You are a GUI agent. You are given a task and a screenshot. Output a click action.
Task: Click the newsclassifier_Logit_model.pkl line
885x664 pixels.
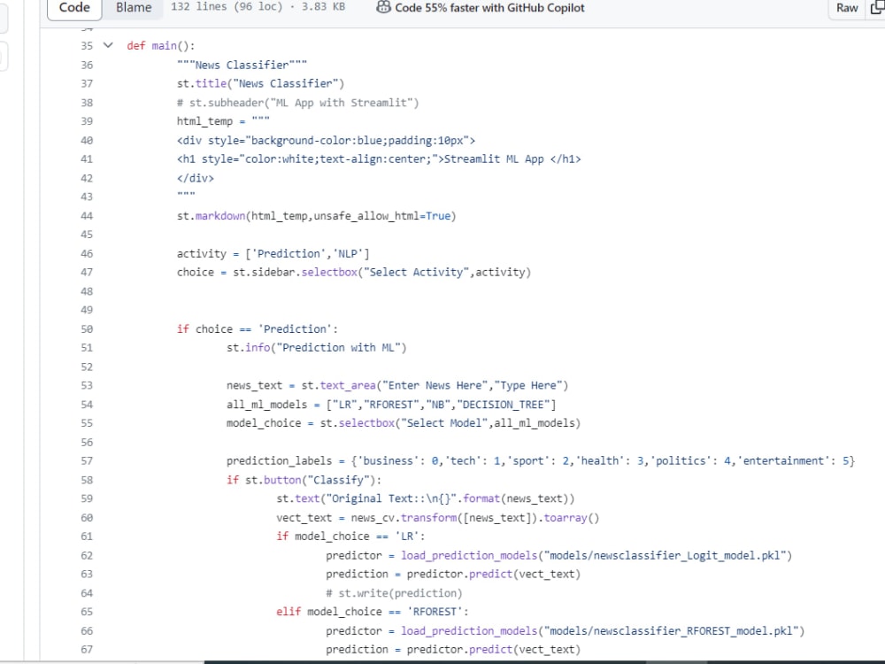click(x=558, y=556)
